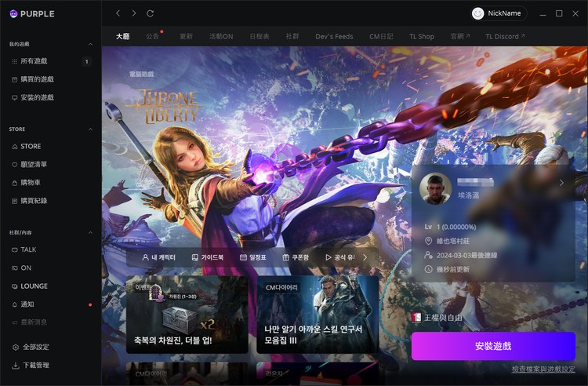Click Throne and Liberty logo banner
The image size is (588, 386).
click(165, 107)
